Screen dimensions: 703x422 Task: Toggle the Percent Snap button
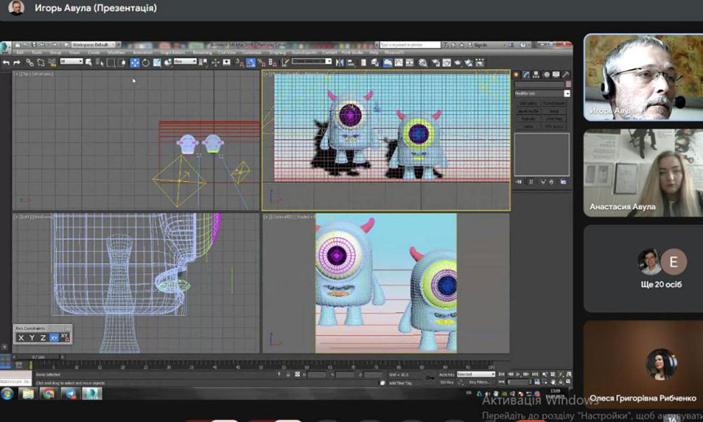click(x=262, y=63)
